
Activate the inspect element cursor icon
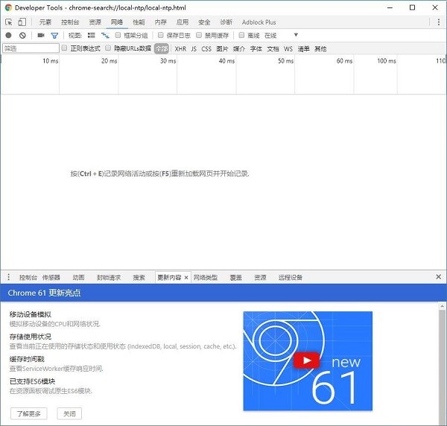point(9,22)
